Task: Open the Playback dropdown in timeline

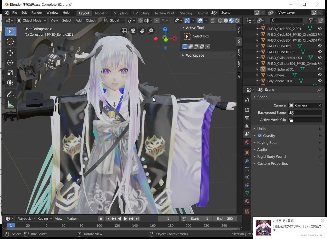Action: 26,219
